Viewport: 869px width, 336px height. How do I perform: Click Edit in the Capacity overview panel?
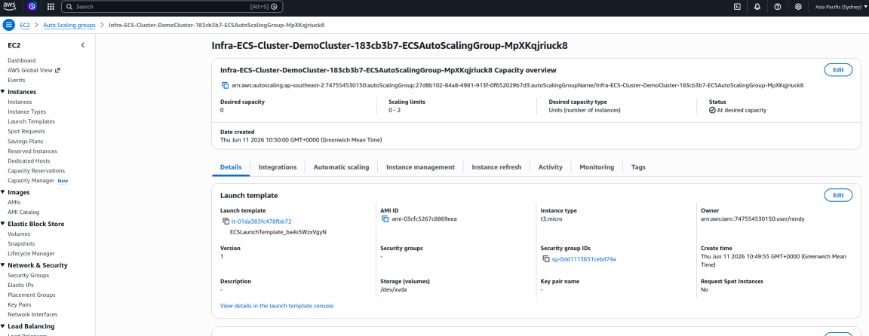coord(839,70)
